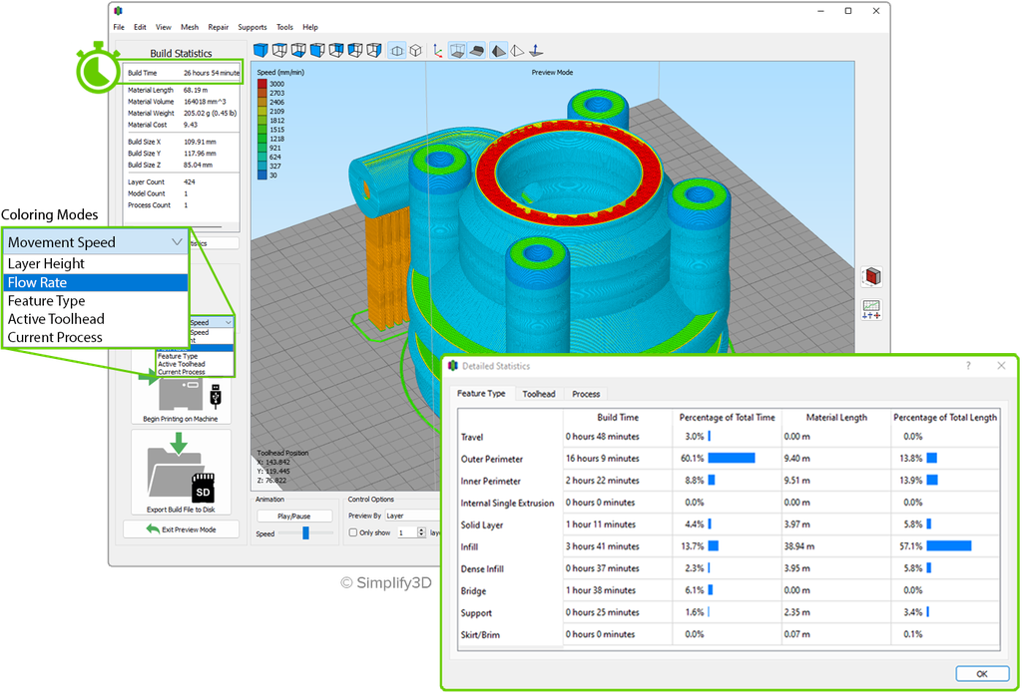Click the travel moves arrow icon
Image resolution: width=1022 pixels, height=693 pixels.
coord(536,50)
